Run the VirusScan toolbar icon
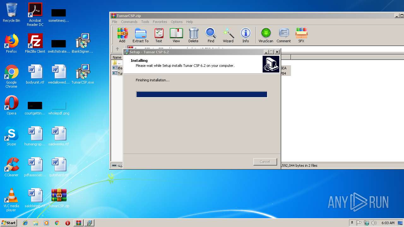This screenshot has width=404, height=227. click(x=266, y=35)
